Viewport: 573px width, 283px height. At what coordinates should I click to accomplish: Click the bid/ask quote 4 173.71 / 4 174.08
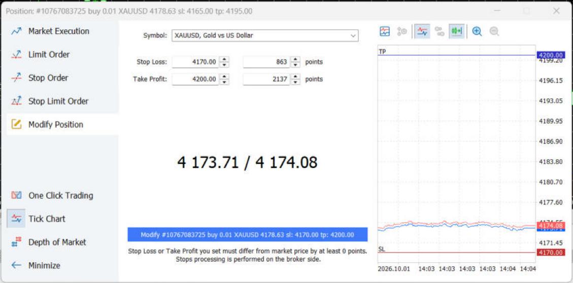(247, 162)
